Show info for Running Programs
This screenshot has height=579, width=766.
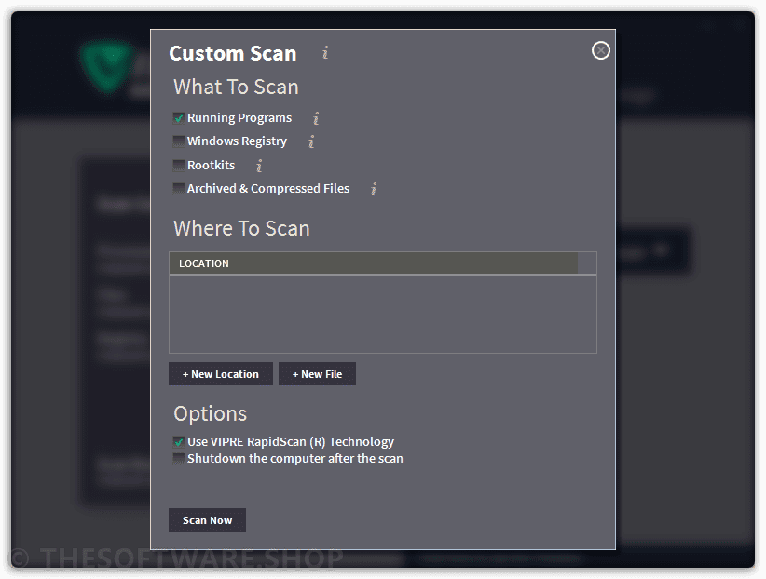[x=316, y=118]
